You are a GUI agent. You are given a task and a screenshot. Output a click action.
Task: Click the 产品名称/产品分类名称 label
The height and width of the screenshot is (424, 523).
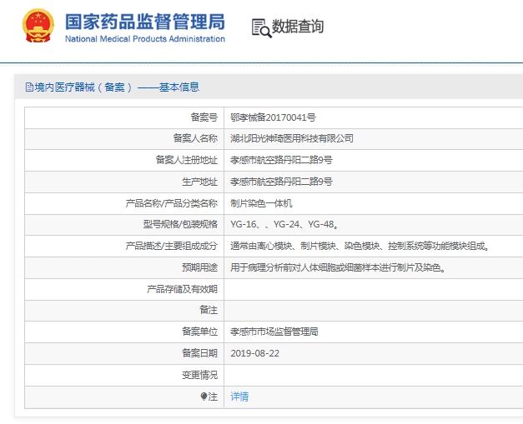[x=172, y=203]
